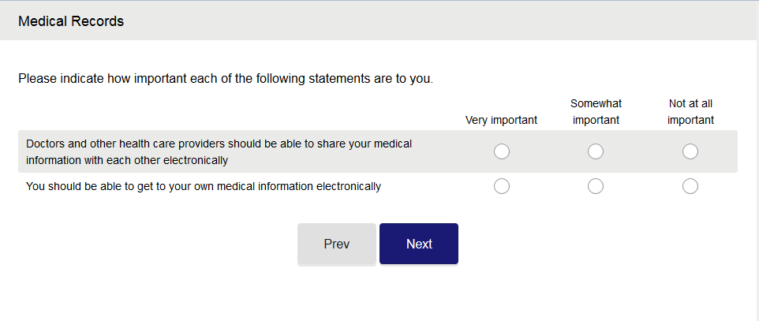Choose Very important for accessing your own information
The width and height of the screenshot is (759, 321).
pos(501,186)
